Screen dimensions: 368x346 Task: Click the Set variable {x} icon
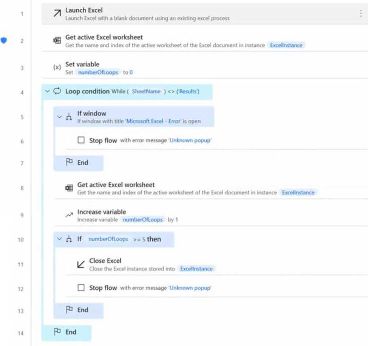pos(57,67)
